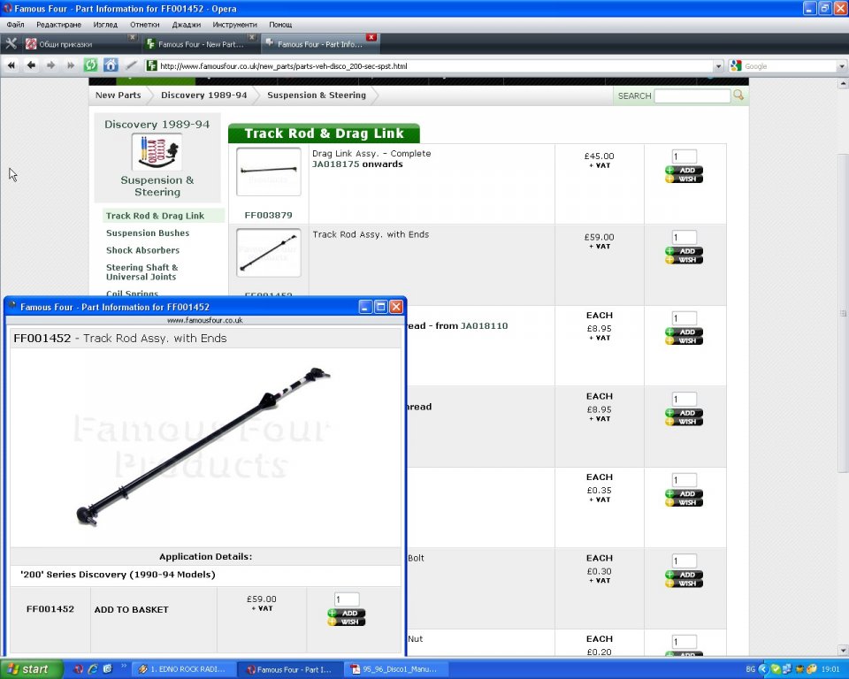Screen dimensions: 849x679
Task: Open the address bar history dropdown
Action: pyautogui.click(x=718, y=66)
